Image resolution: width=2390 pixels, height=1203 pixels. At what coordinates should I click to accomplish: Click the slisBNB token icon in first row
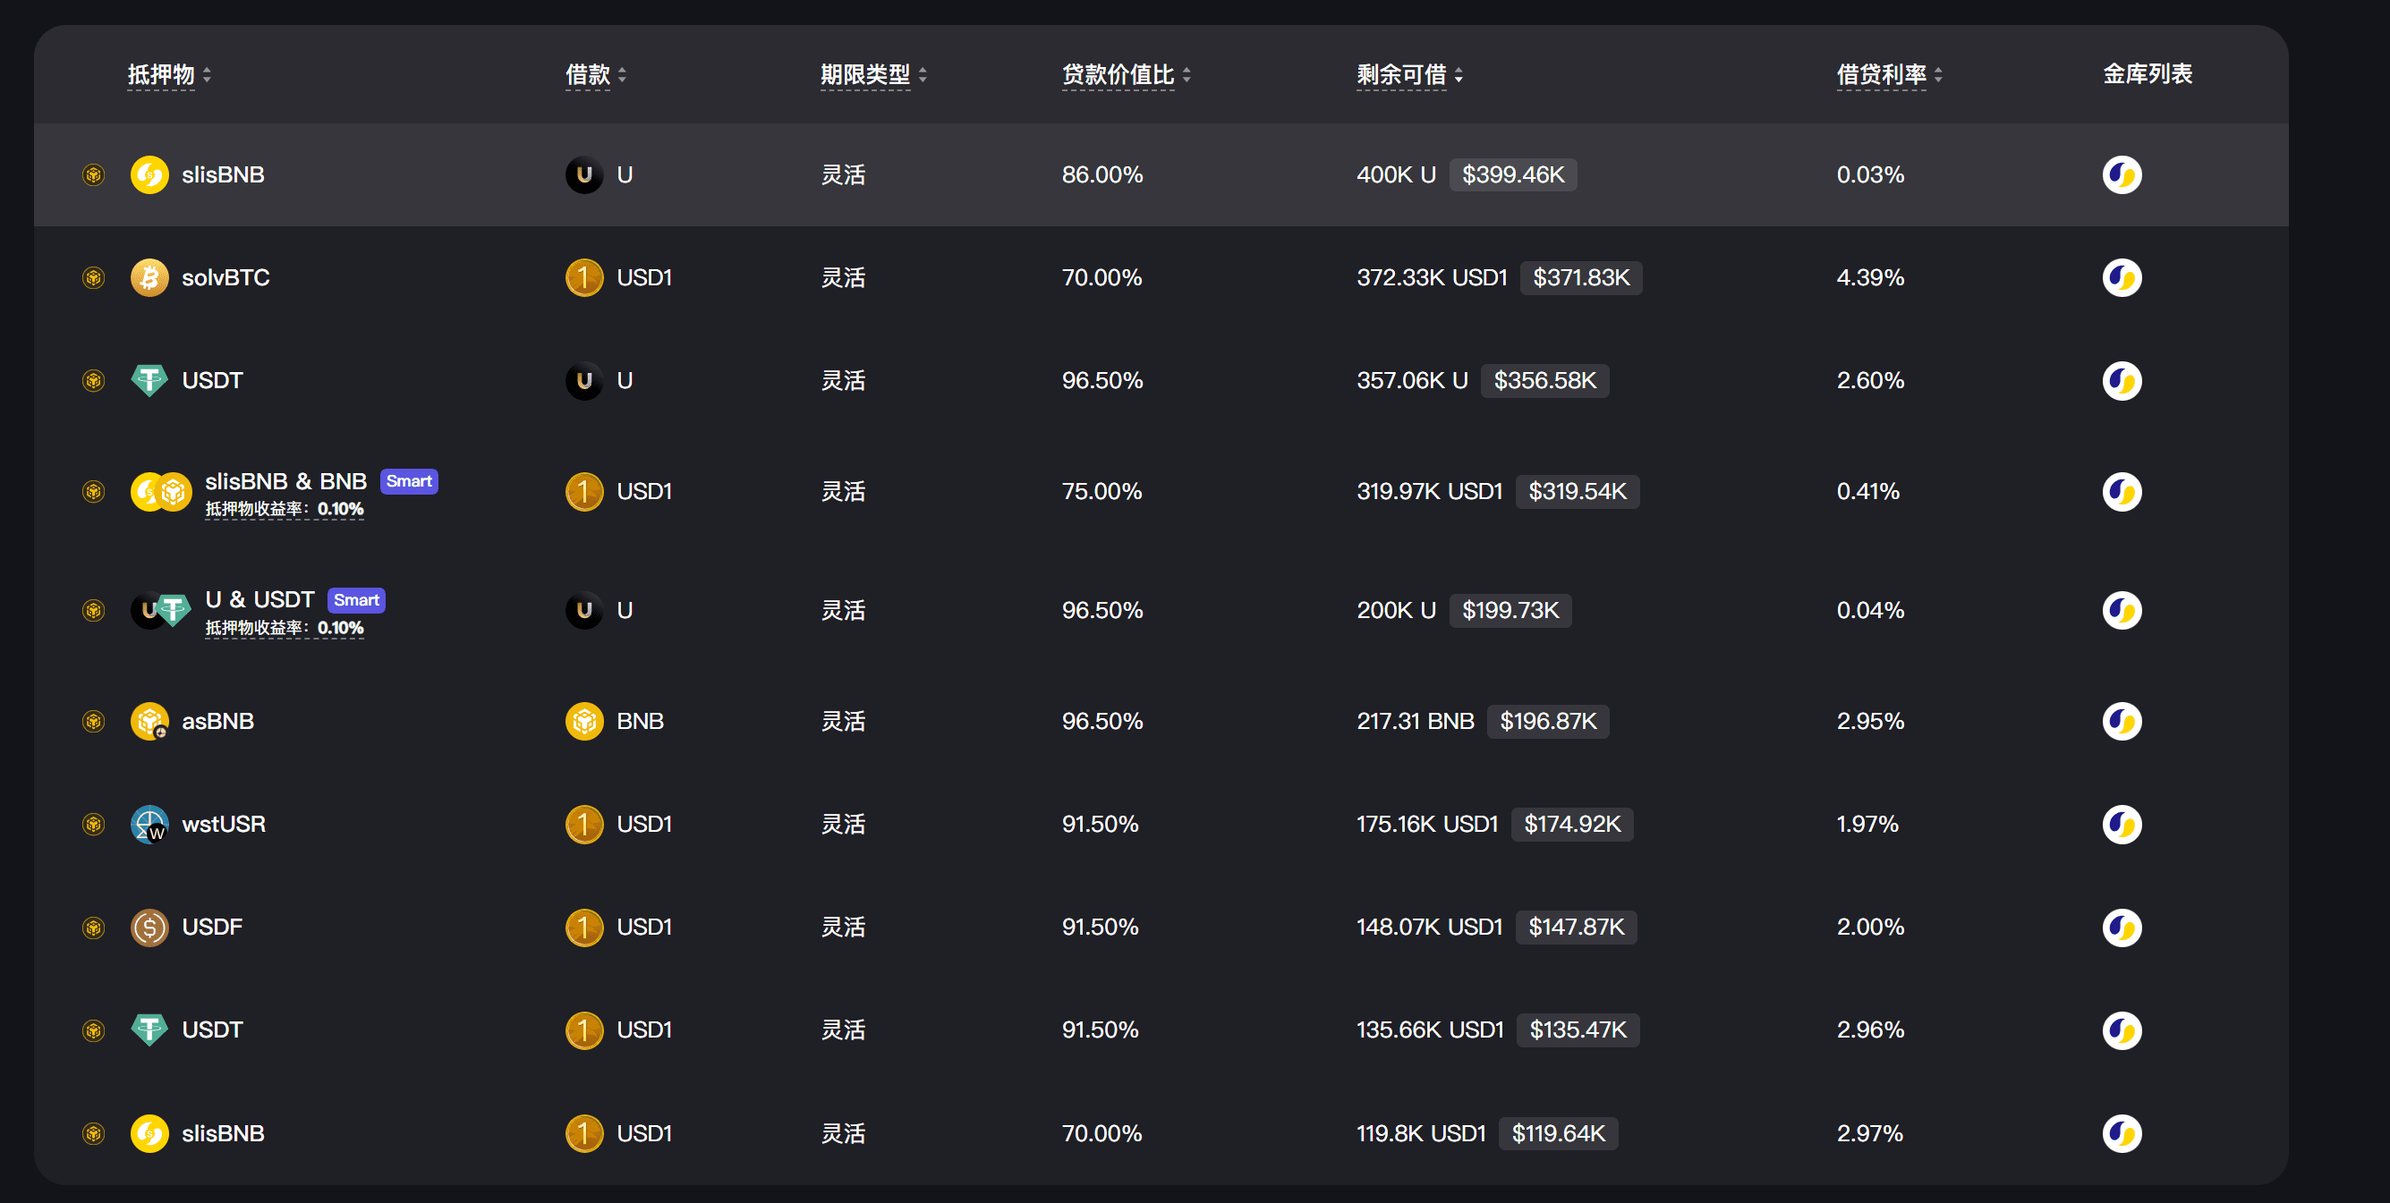149,174
